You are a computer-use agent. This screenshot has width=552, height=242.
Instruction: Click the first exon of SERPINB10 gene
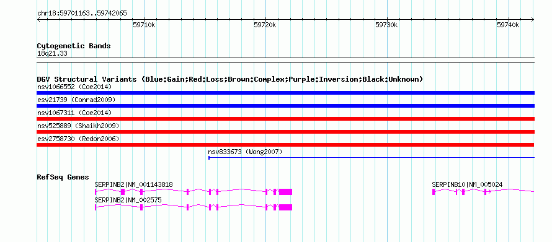434,192
